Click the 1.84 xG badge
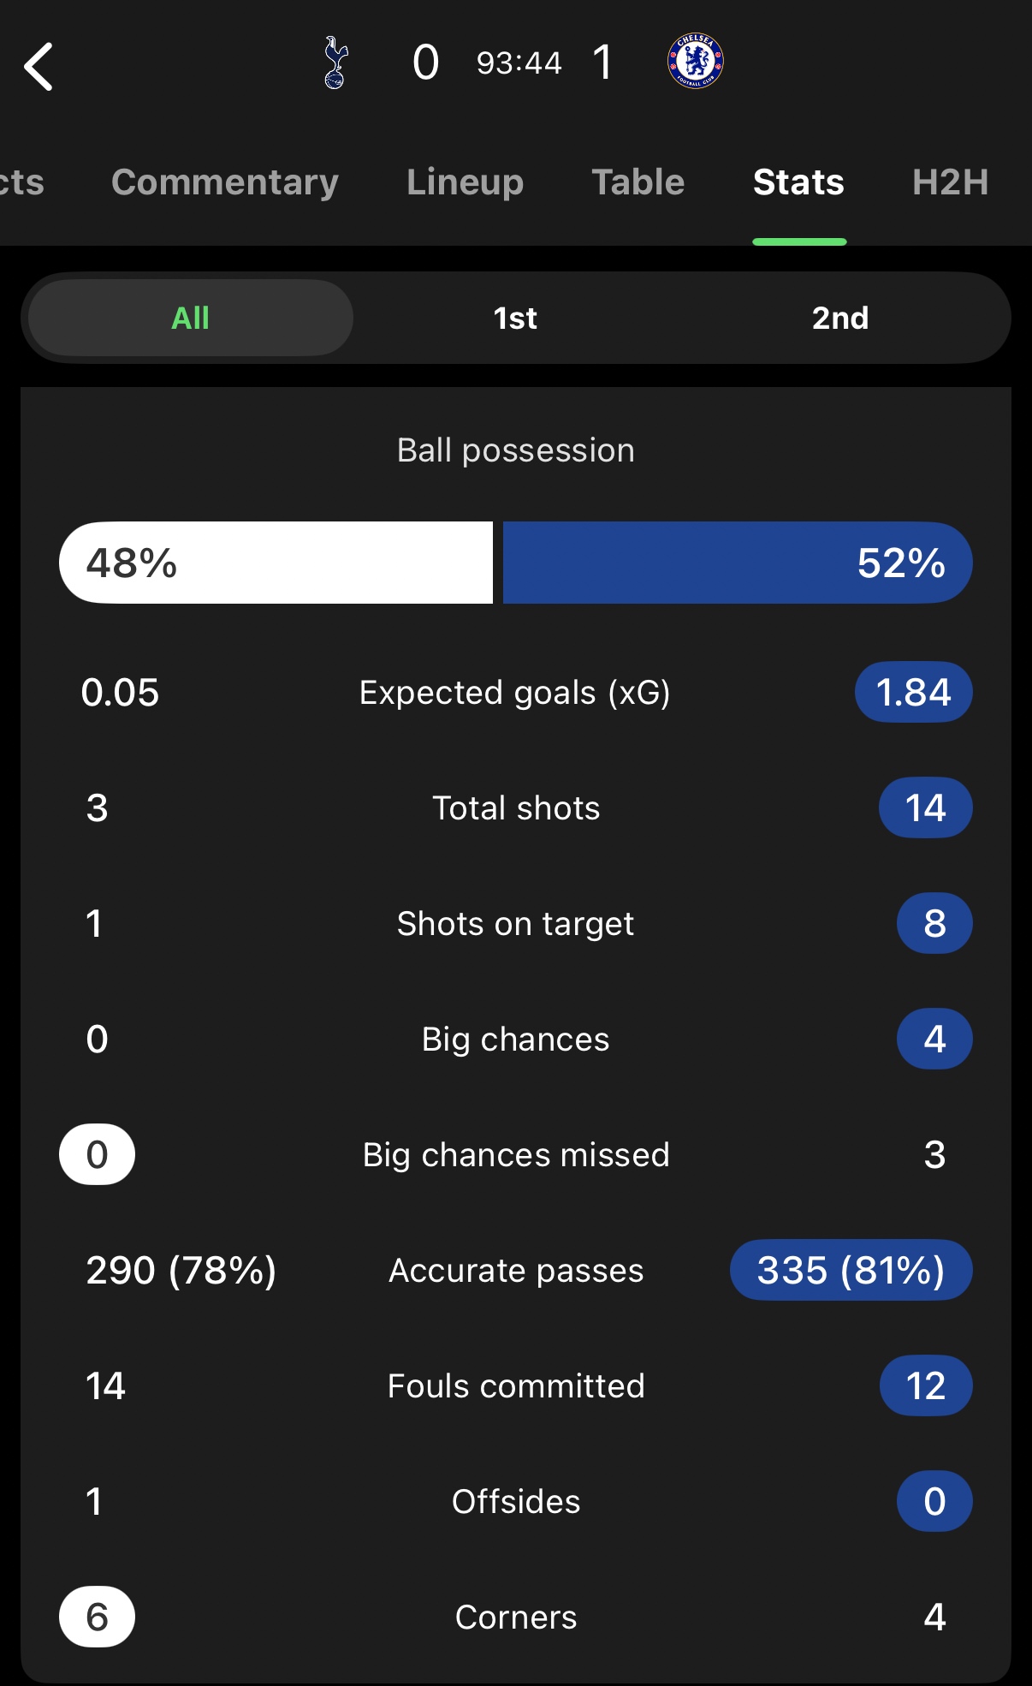 [913, 693]
